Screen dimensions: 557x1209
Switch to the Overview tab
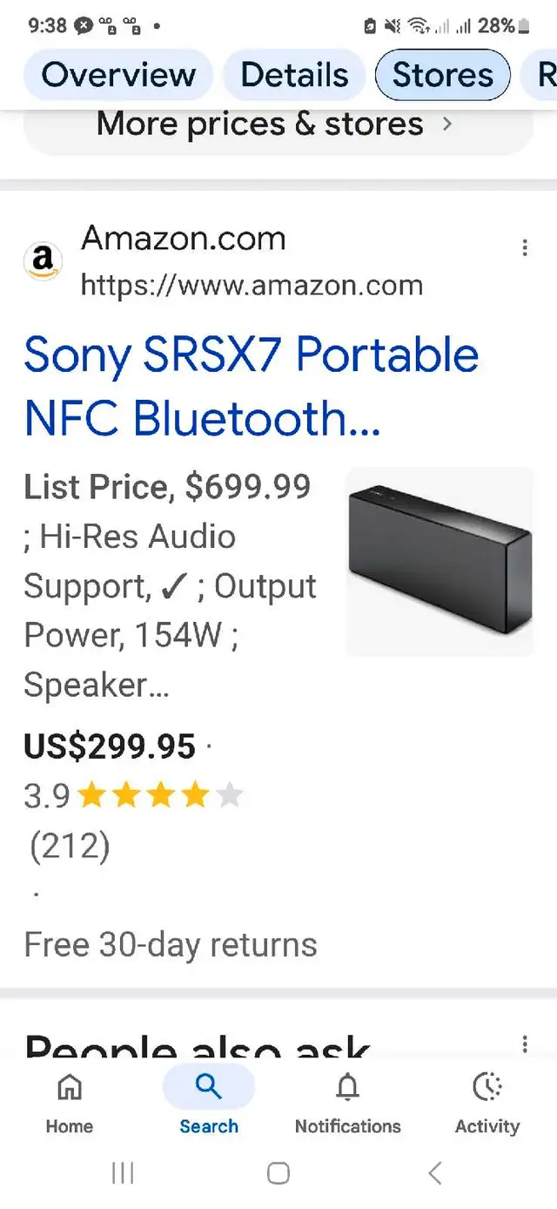coord(118,75)
